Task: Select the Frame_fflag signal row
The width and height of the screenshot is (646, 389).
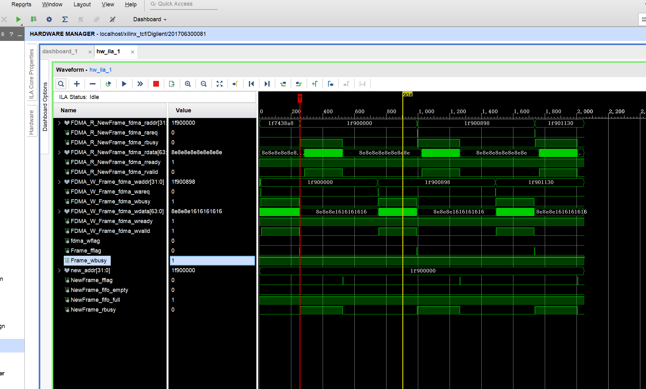Action: (86, 251)
